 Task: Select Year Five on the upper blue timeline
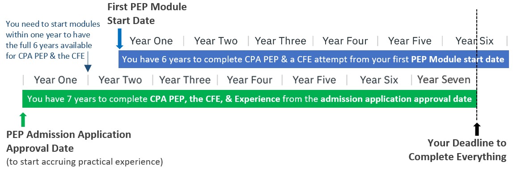coord(410,41)
